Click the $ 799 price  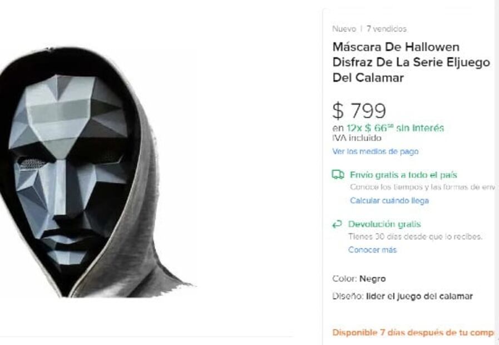[359, 111]
